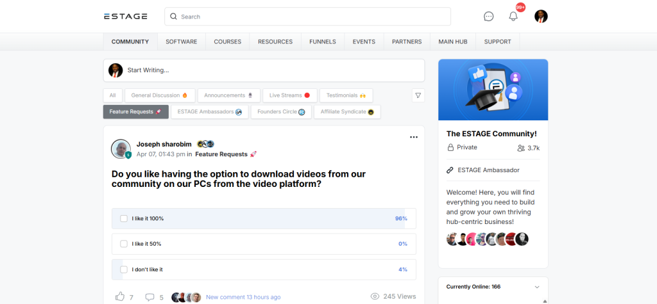The width and height of the screenshot is (657, 304).
Task: Click The ESTAGE Community! heading
Action: click(x=492, y=134)
